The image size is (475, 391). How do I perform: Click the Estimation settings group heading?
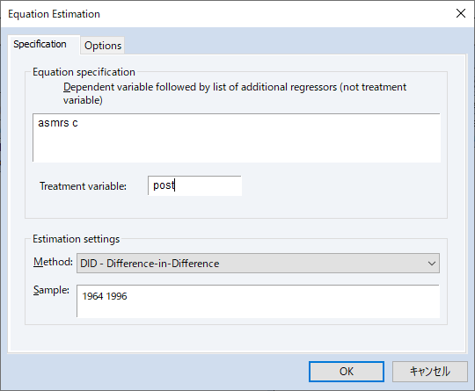[77, 239]
